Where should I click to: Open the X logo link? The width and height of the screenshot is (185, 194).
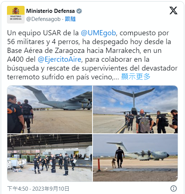point(173,11)
